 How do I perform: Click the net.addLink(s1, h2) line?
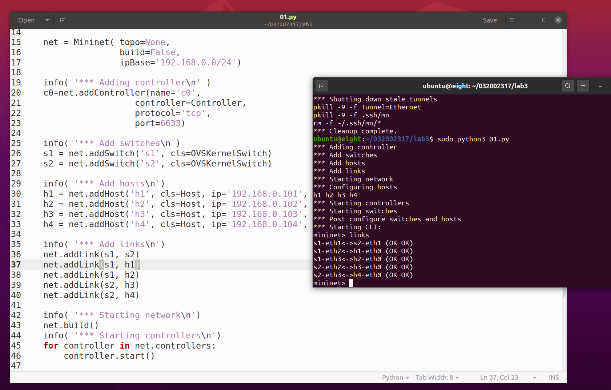click(91, 275)
